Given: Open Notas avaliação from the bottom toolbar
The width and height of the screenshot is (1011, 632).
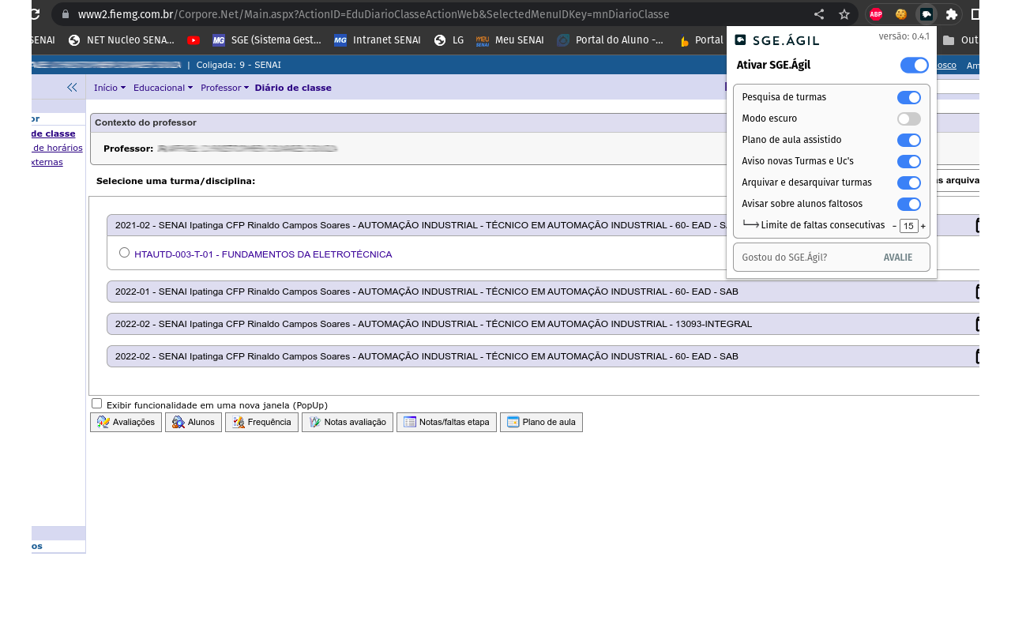Looking at the screenshot, I should 348,423.
